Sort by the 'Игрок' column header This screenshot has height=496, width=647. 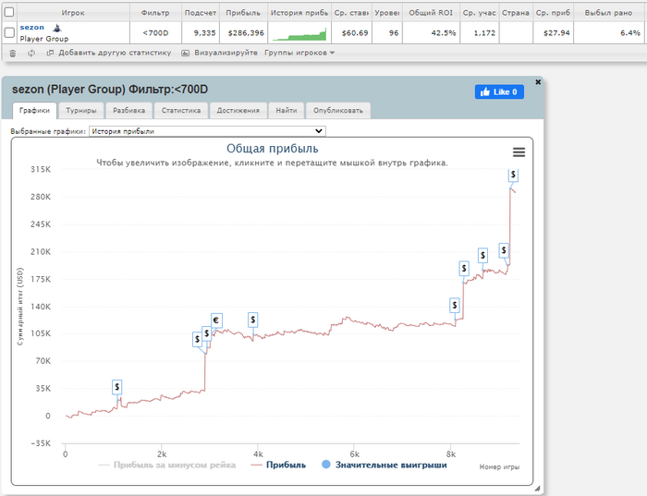73,13
